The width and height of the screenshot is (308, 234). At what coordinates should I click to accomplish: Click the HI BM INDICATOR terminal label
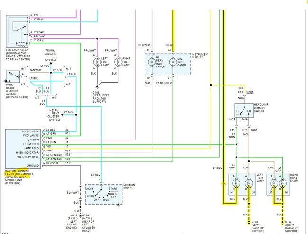[x=27, y=153]
